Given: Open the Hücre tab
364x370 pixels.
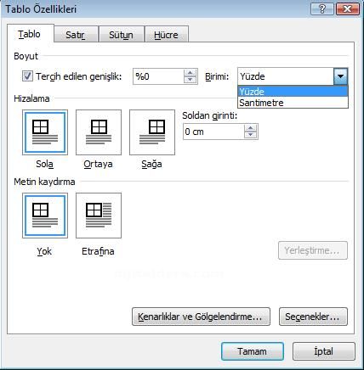Looking at the screenshot, I should click(167, 35).
